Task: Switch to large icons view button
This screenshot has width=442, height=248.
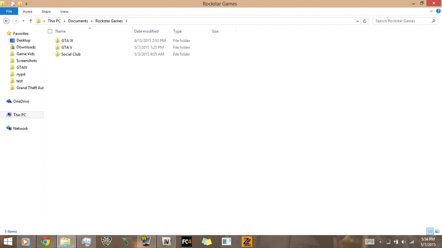Action: (x=437, y=231)
